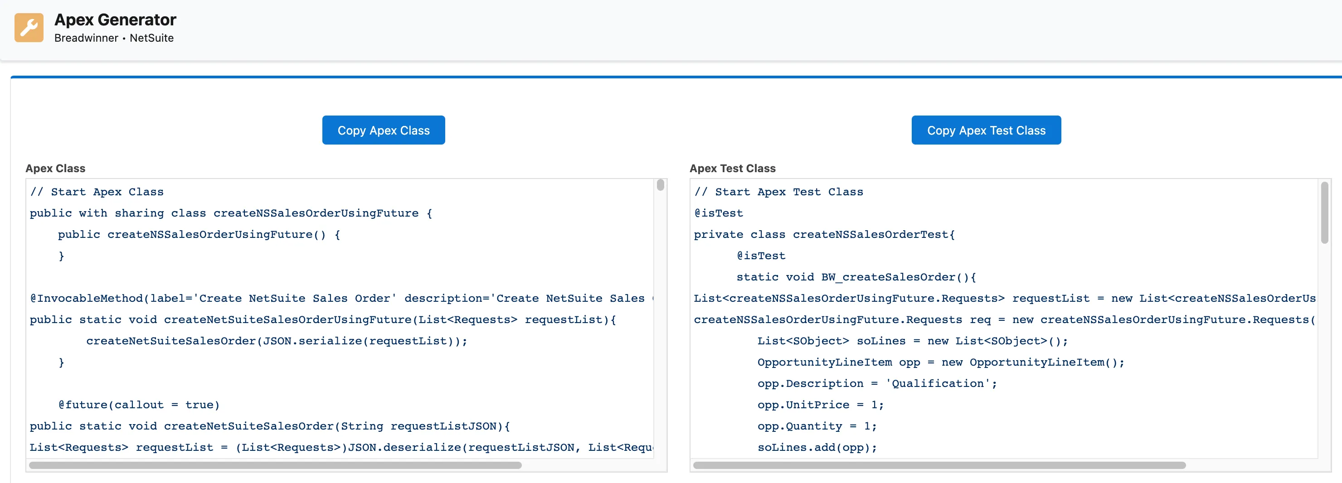
Task: Click the Apex Generator page title
Action: click(115, 20)
